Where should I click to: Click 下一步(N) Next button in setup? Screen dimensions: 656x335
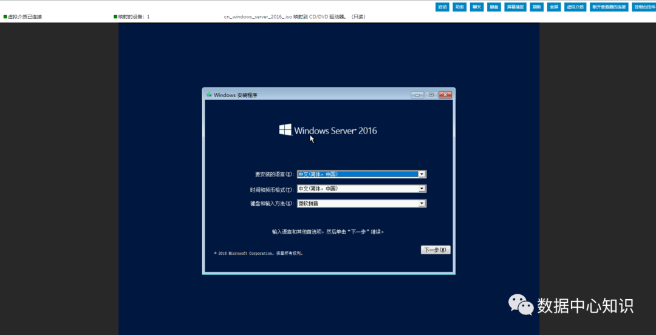pyautogui.click(x=436, y=250)
